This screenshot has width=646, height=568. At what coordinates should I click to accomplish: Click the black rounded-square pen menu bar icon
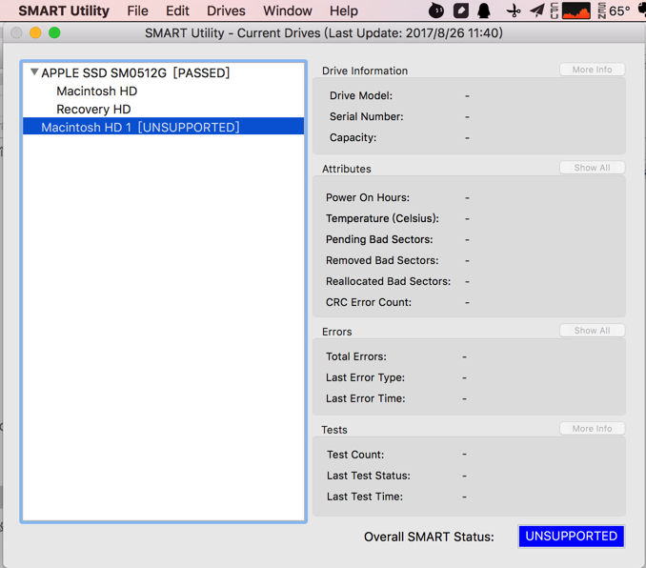coord(461,10)
